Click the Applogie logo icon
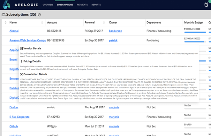Image resolution: width=211 pixels, height=136 pixels. (x=6, y=5)
